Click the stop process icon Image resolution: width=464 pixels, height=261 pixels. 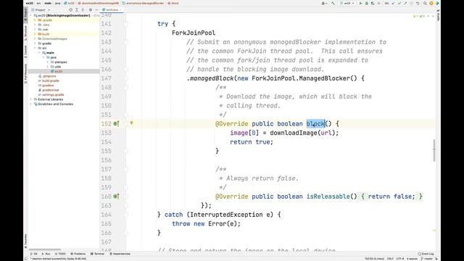coord(378,3)
